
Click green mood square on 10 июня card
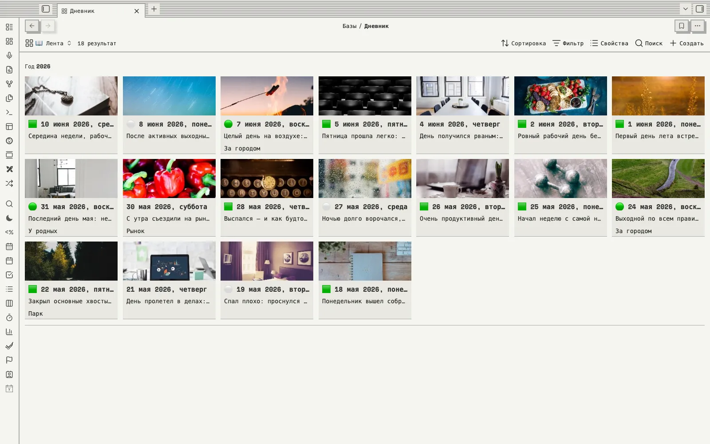32,124
